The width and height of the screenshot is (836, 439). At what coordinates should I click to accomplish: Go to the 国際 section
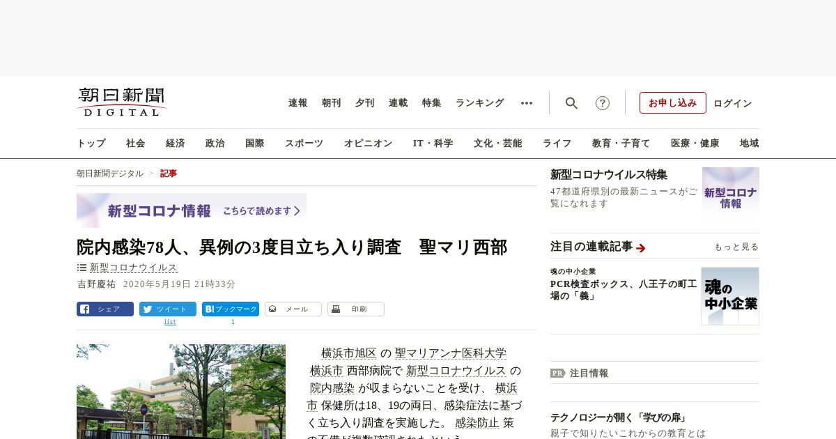coord(255,144)
